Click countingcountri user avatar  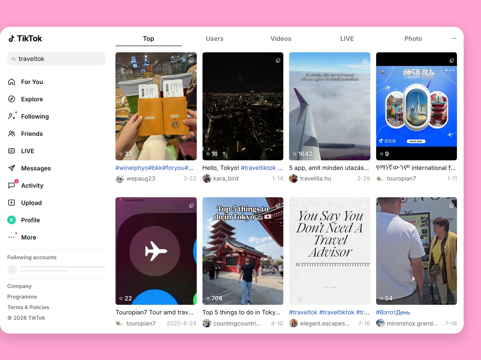click(207, 323)
